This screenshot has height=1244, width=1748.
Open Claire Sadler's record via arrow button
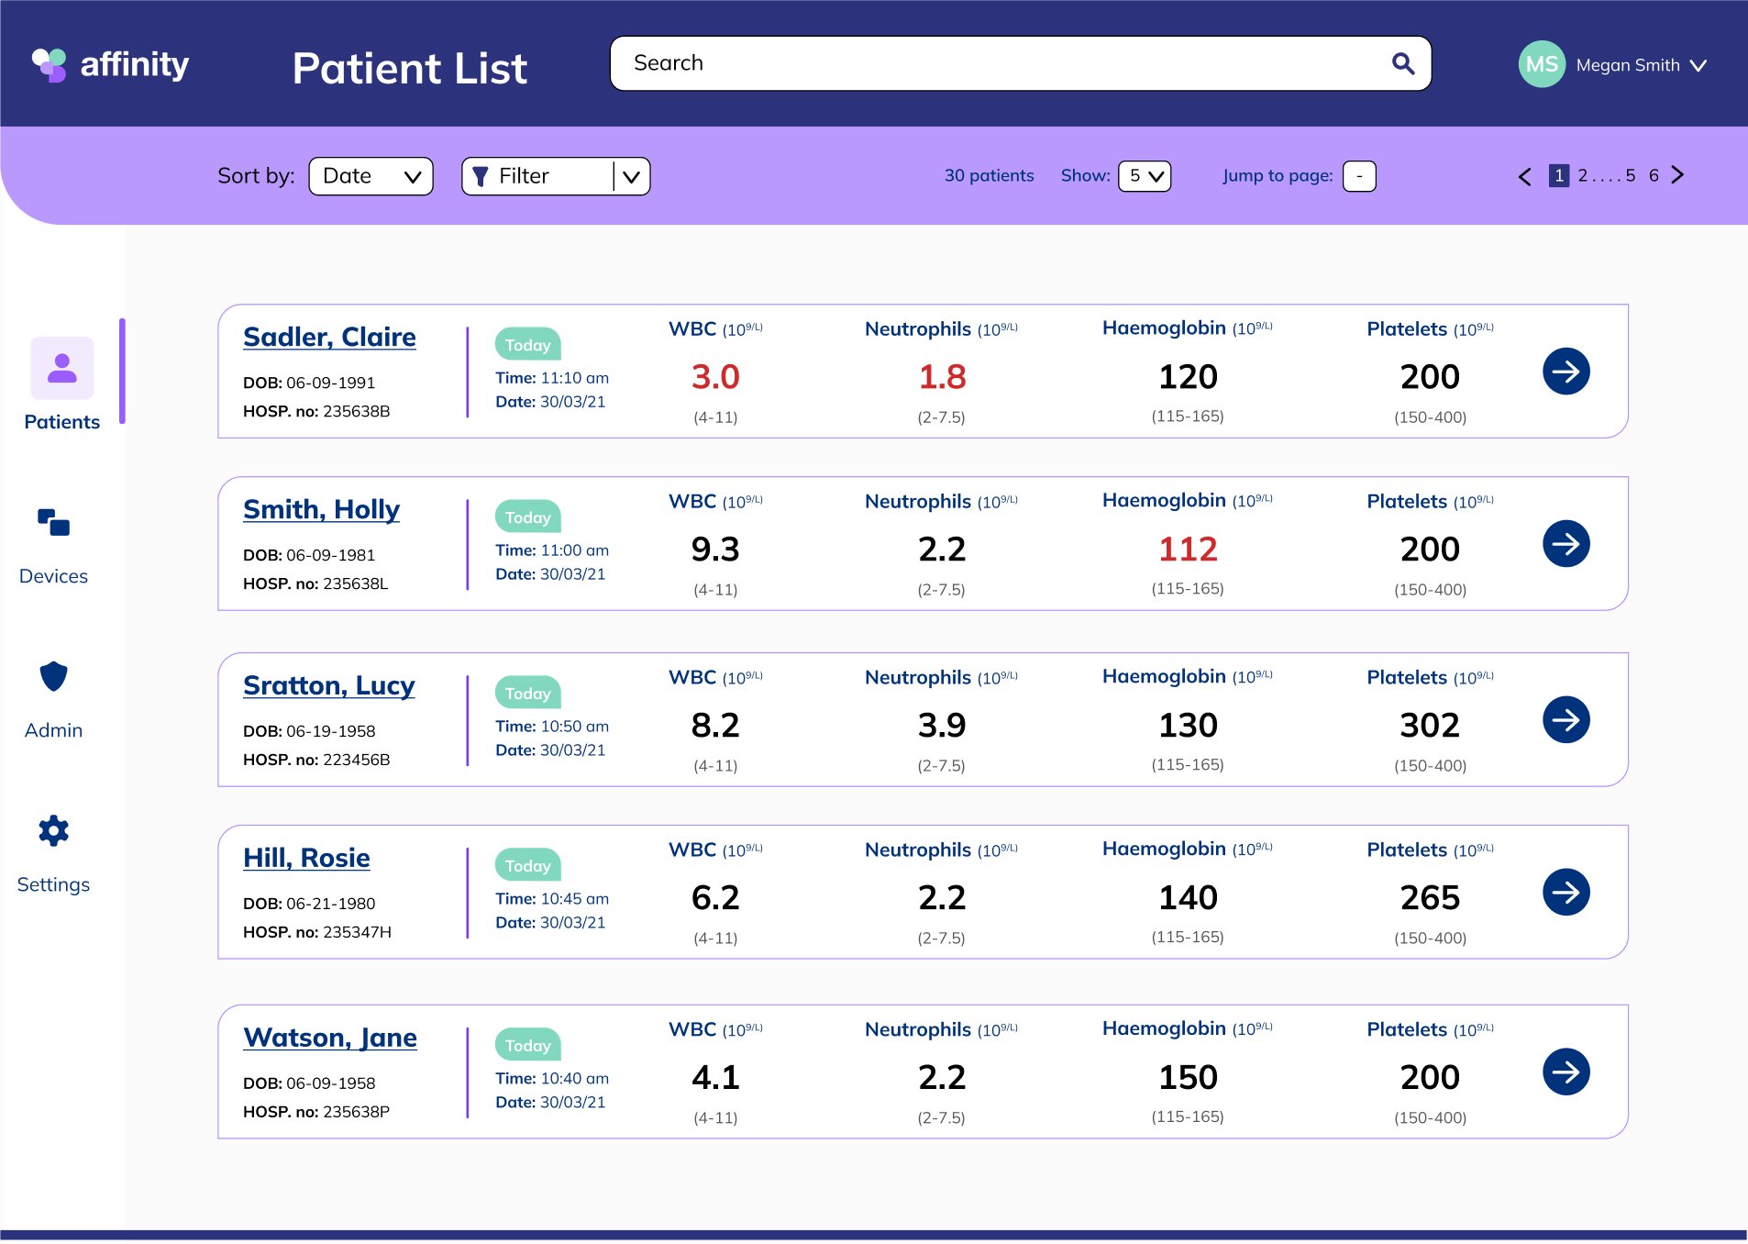[x=1565, y=372]
